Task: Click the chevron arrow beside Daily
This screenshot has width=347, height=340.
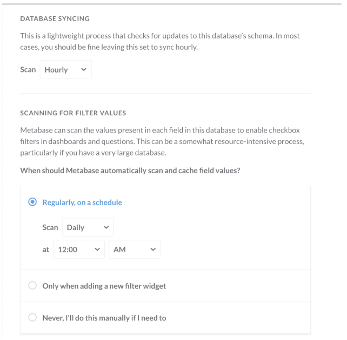Action: [105, 227]
